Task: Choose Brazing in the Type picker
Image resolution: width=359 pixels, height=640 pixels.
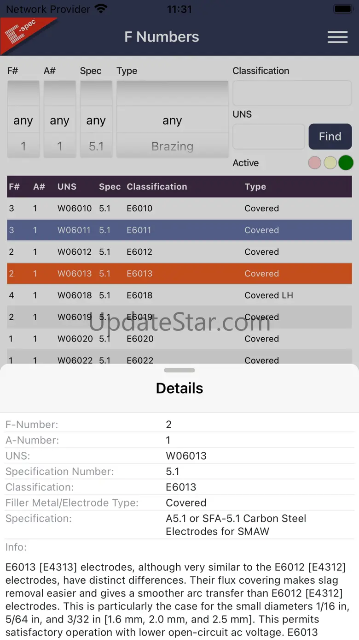Action: pos(172,146)
